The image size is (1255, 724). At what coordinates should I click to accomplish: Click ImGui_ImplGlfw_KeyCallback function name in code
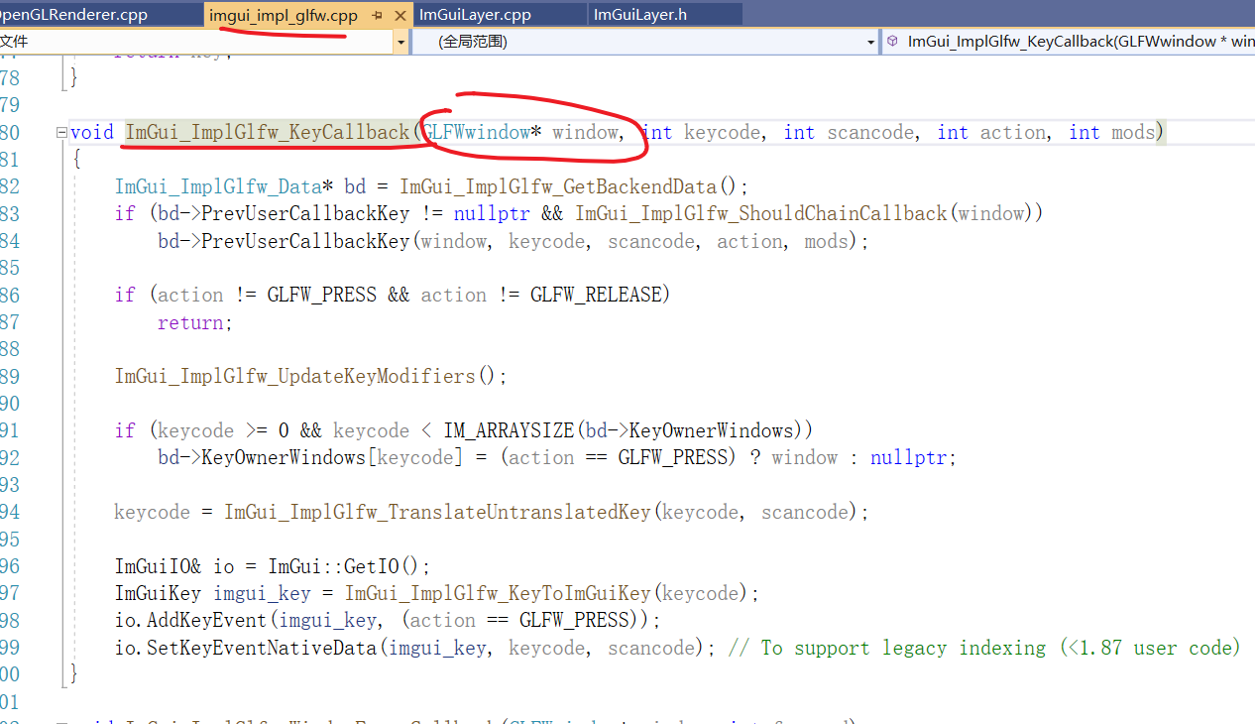pos(267,133)
